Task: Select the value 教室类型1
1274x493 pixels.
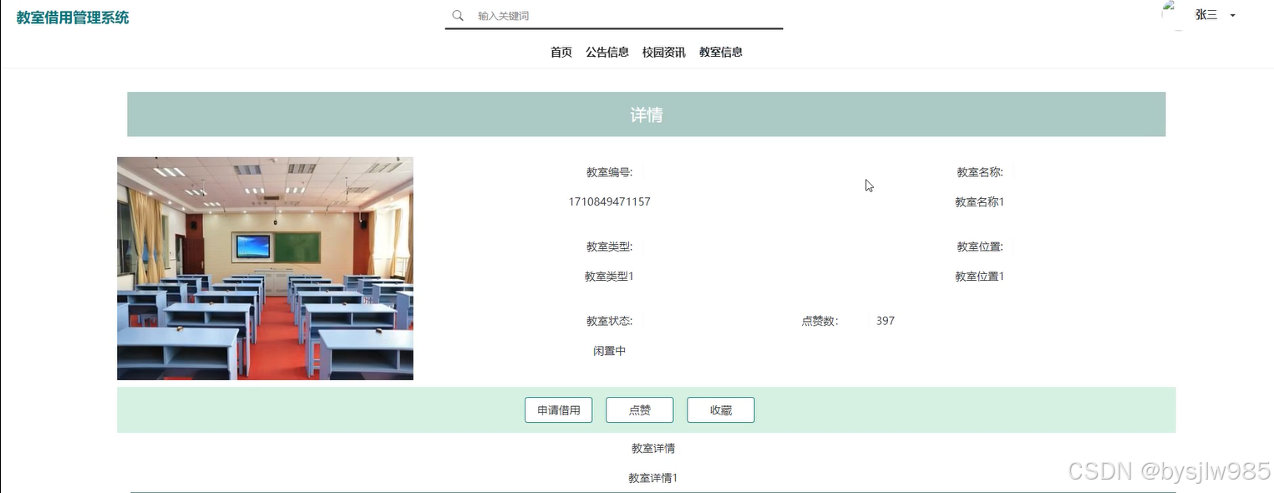Action: tap(610, 277)
